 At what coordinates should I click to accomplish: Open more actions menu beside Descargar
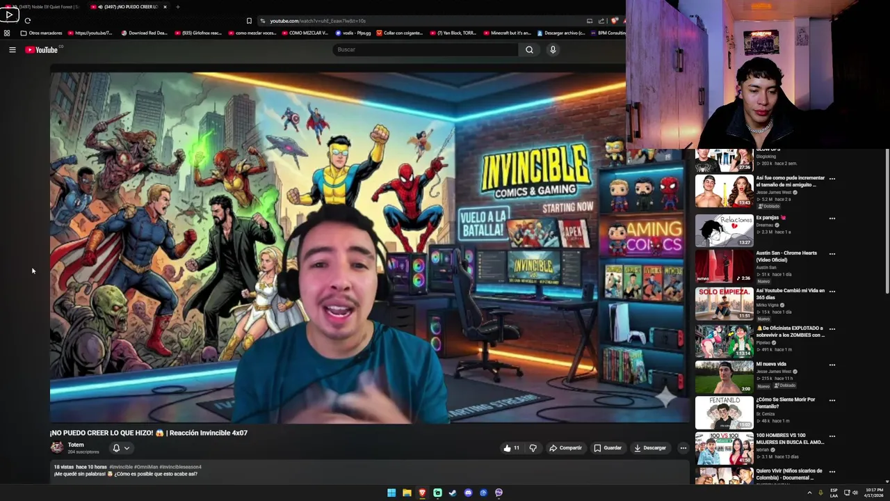pyautogui.click(x=683, y=448)
